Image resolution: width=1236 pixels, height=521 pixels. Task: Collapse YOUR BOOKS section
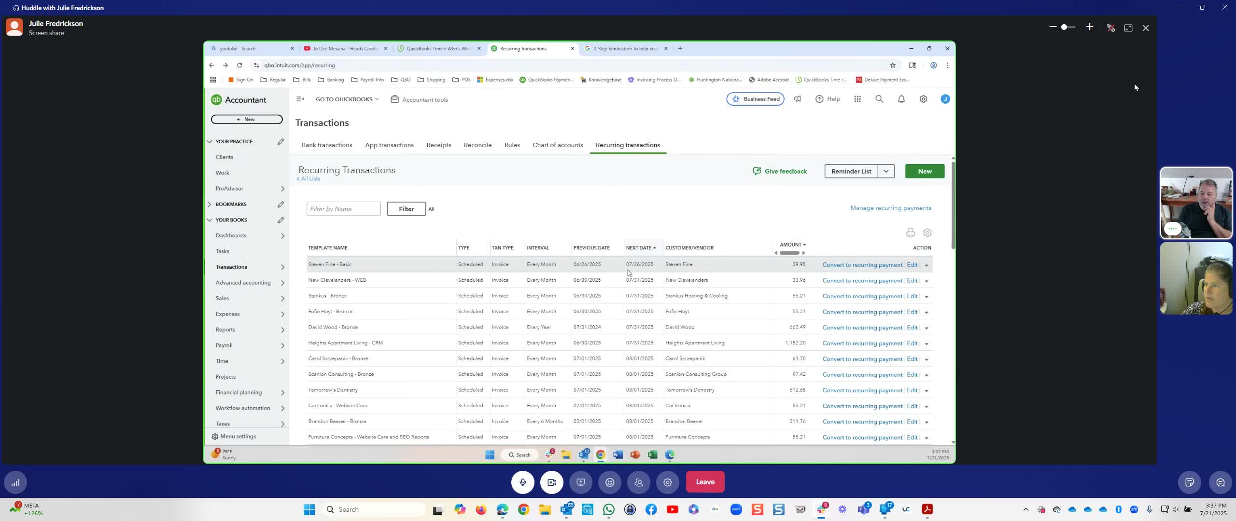[x=210, y=220]
